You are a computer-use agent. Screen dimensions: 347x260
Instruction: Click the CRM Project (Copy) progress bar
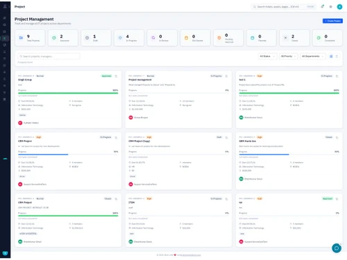point(178,155)
